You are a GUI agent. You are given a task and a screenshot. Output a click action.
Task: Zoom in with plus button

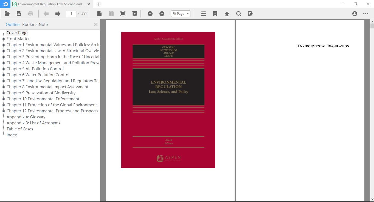[162, 14]
